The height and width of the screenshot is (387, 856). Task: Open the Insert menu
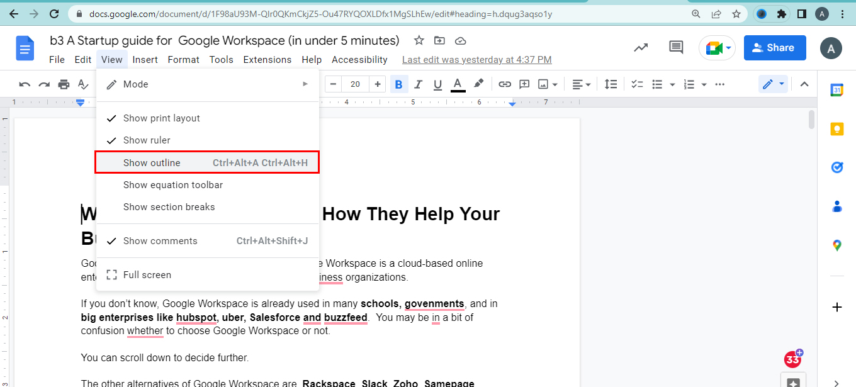pos(145,60)
